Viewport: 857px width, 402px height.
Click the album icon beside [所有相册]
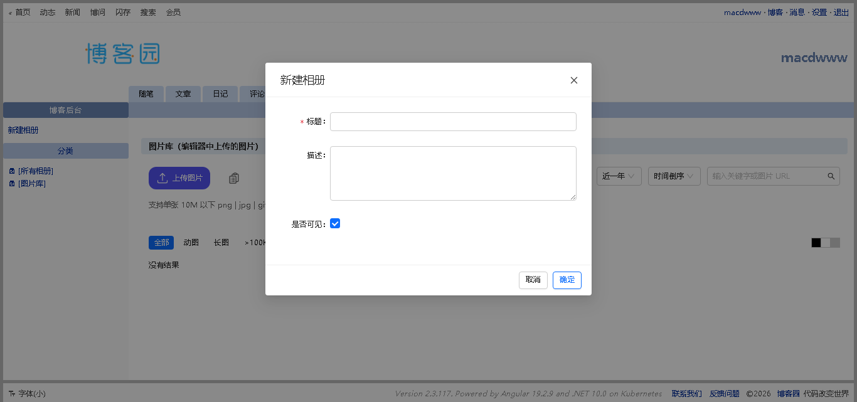pyautogui.click(x=12, y=171)
